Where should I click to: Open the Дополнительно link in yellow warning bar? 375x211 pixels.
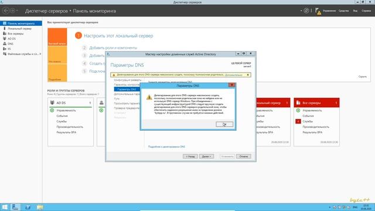tap(233, 75)
